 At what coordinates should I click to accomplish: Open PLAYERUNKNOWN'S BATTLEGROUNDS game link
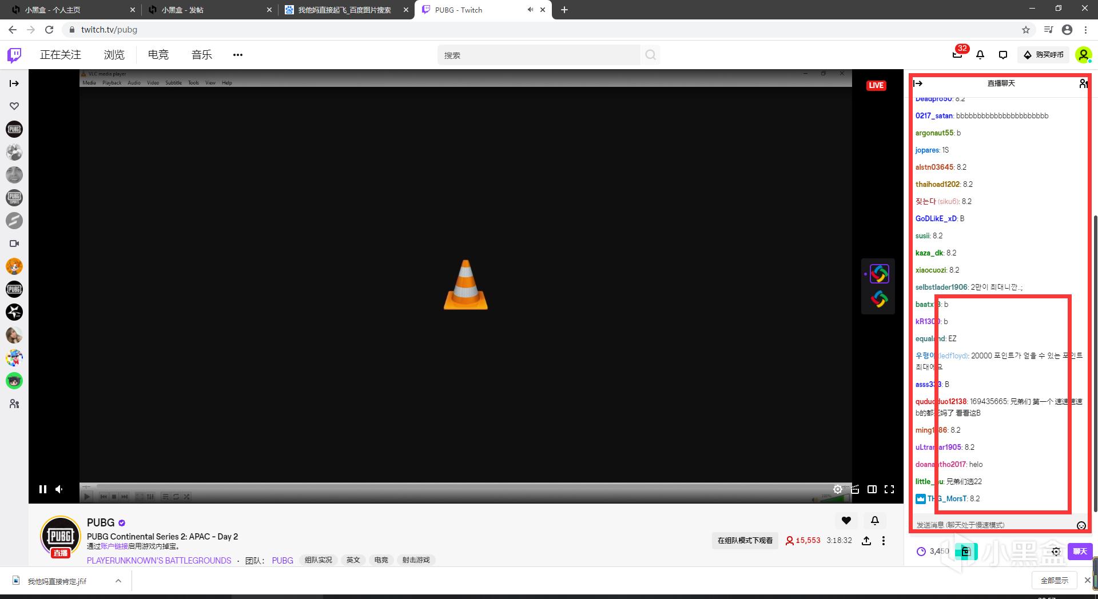[x=159, y=560]
